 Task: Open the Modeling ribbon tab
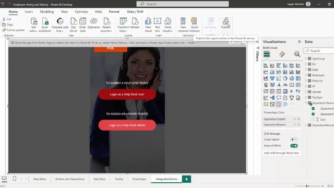tap(47, 11)
